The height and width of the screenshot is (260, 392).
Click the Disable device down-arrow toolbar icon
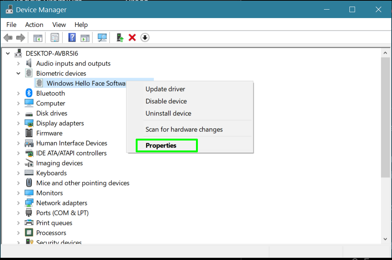coord(145,37)
